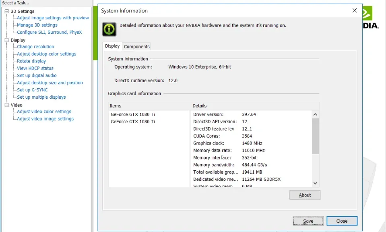The width and height of the screenshot is (386, 232).
Task: Click the 3D Settings tree label
Action: pyautogui.click(x=23, y=11)
